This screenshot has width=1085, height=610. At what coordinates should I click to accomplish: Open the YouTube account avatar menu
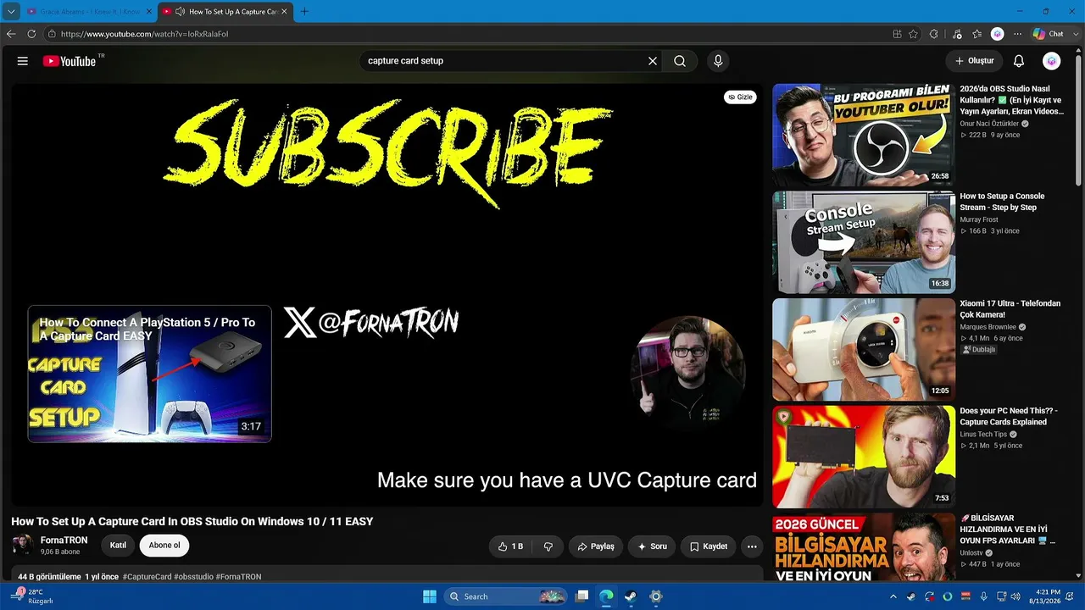click(x=1051, y=61)
